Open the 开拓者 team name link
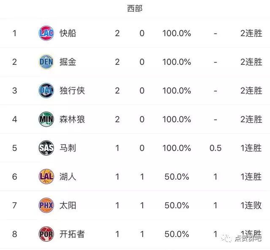This screenshot has width=270, height=250. pyautogui.click(x=72, y=234)
